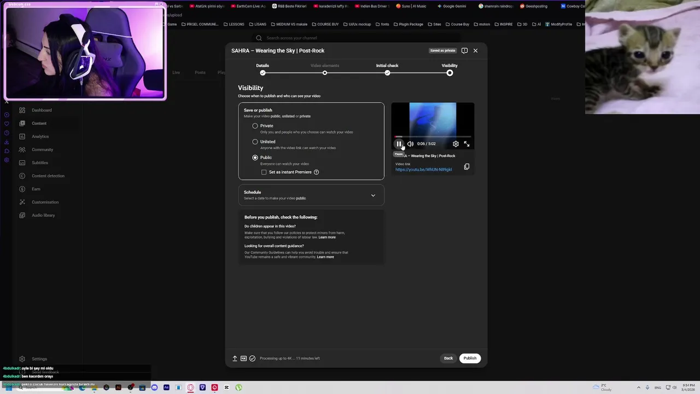Pause the video preview playback
This screenshot has width=700, height=394.
[x=399, y=144]
